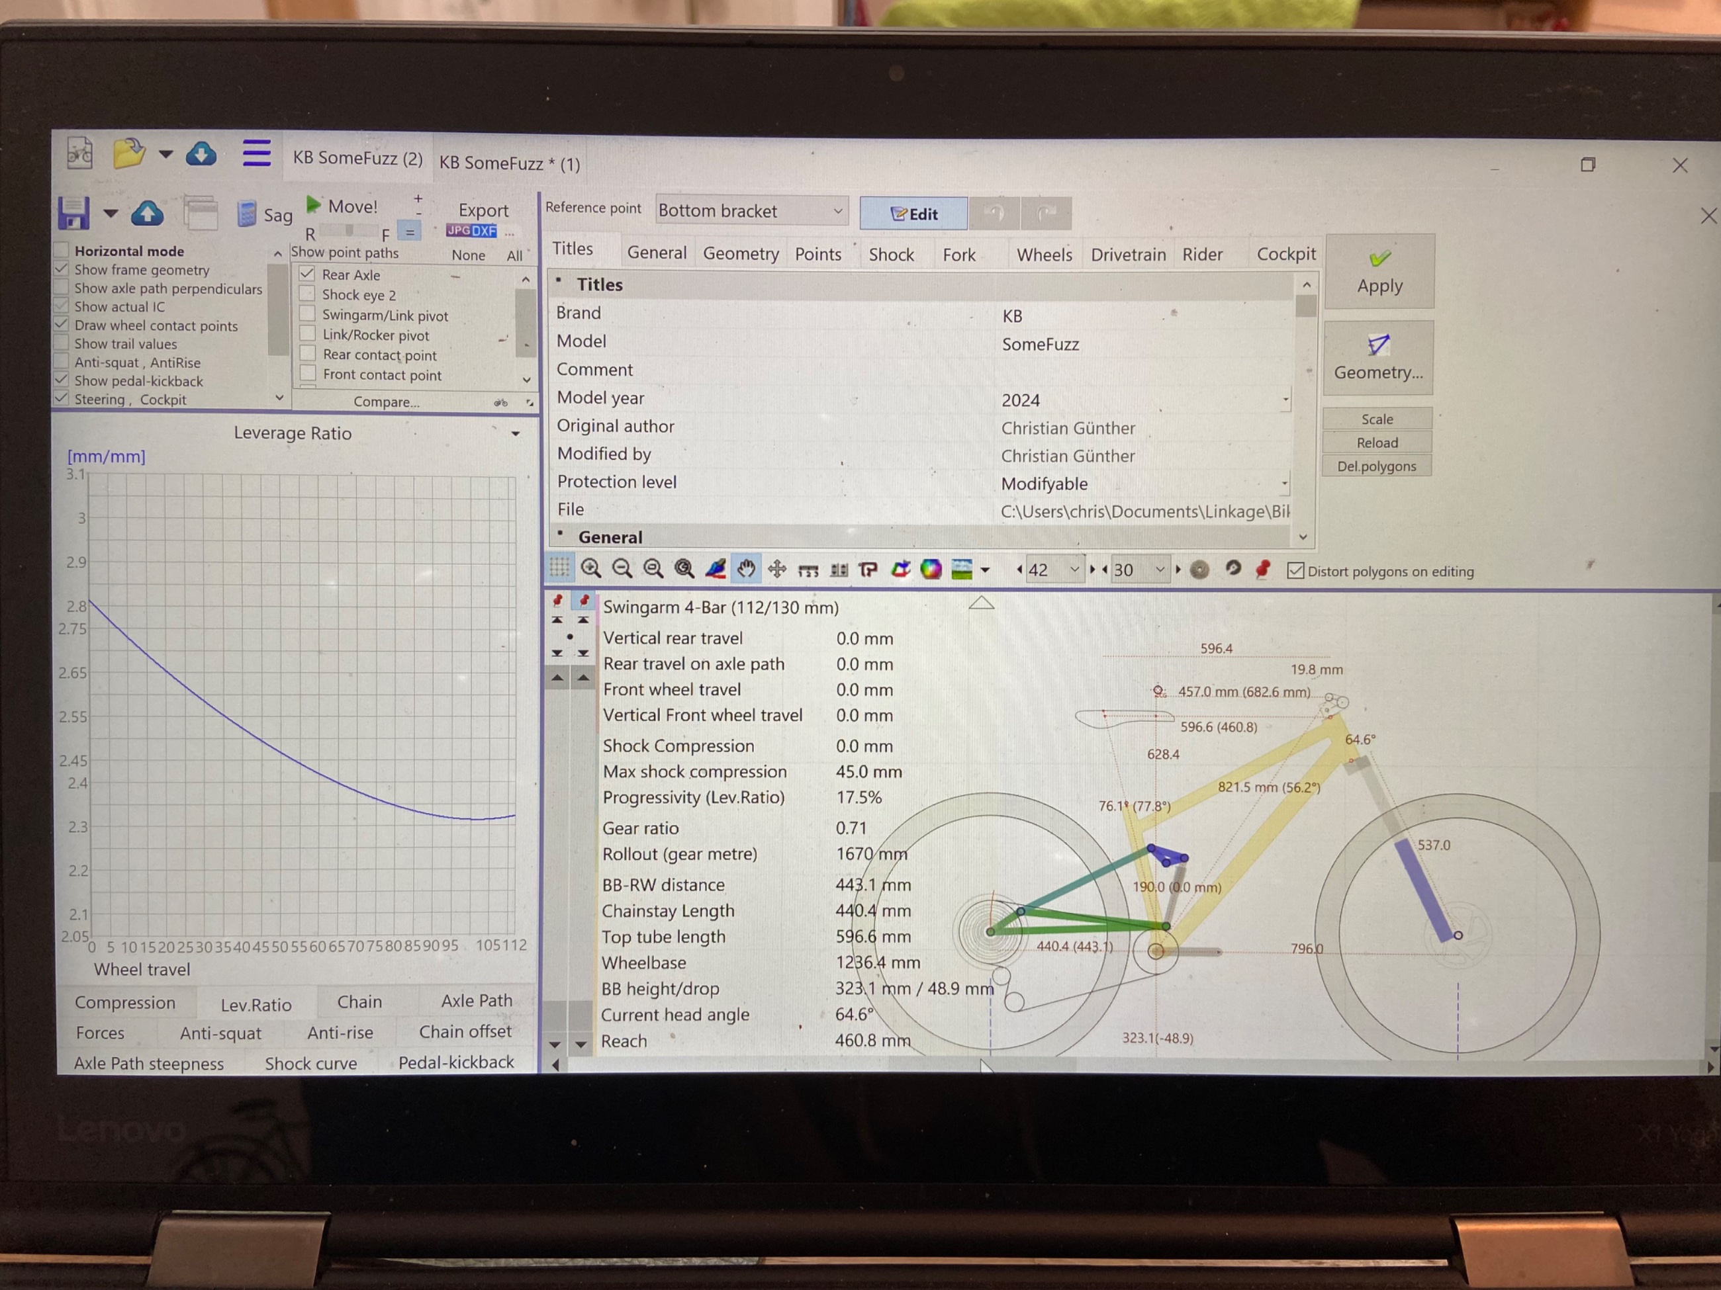Click the Edit button
The height and width of the screenshot is (1290, 1721).
(913, 213)
